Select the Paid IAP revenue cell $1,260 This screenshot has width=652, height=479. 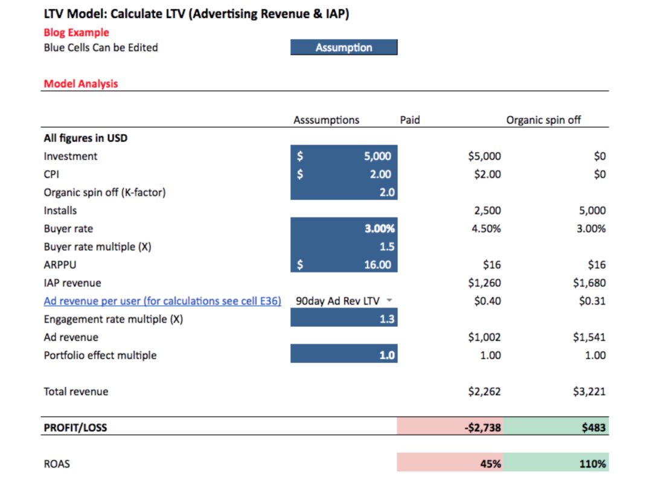pyautogui.click(x=484, y=283)
